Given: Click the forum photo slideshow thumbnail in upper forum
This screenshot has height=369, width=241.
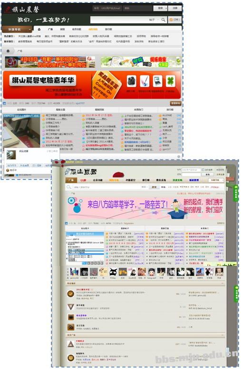Looking at the screenshot, I should click(21, 131).
